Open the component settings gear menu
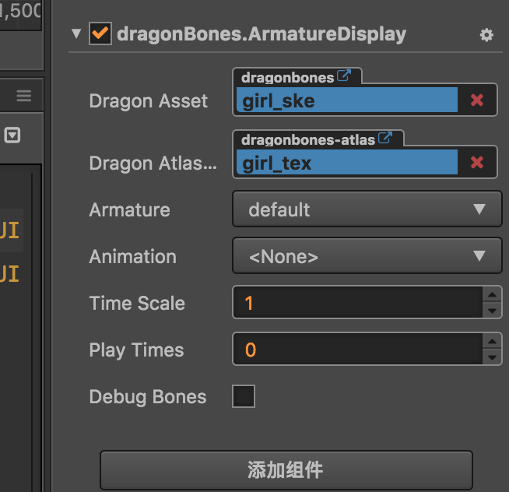The image size is (509, 492). (486, 35)
